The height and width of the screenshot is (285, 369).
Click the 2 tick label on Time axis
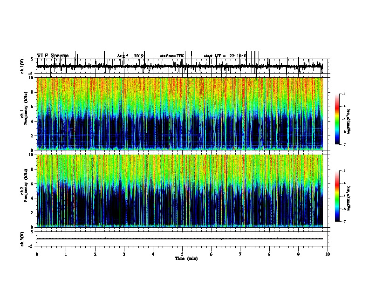point(95,254)
